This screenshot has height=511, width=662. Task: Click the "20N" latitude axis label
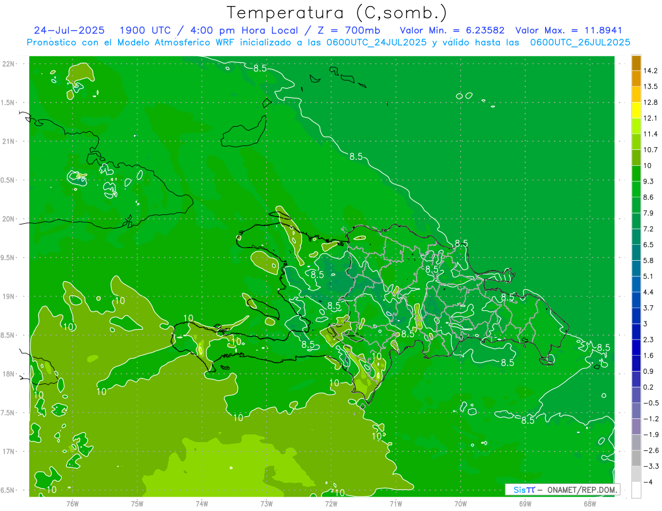(x=8, y=219)
